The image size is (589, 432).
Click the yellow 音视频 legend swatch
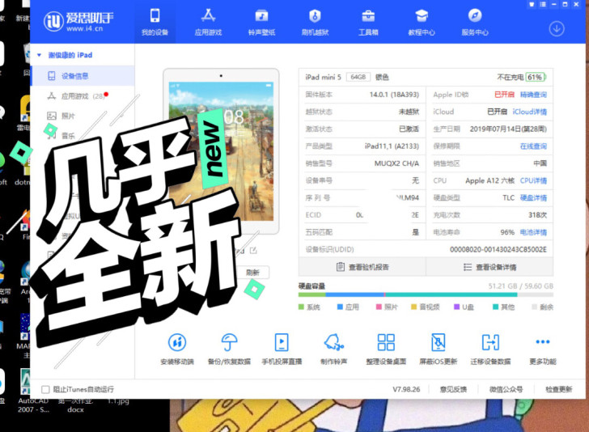click(x=414, y=307)
